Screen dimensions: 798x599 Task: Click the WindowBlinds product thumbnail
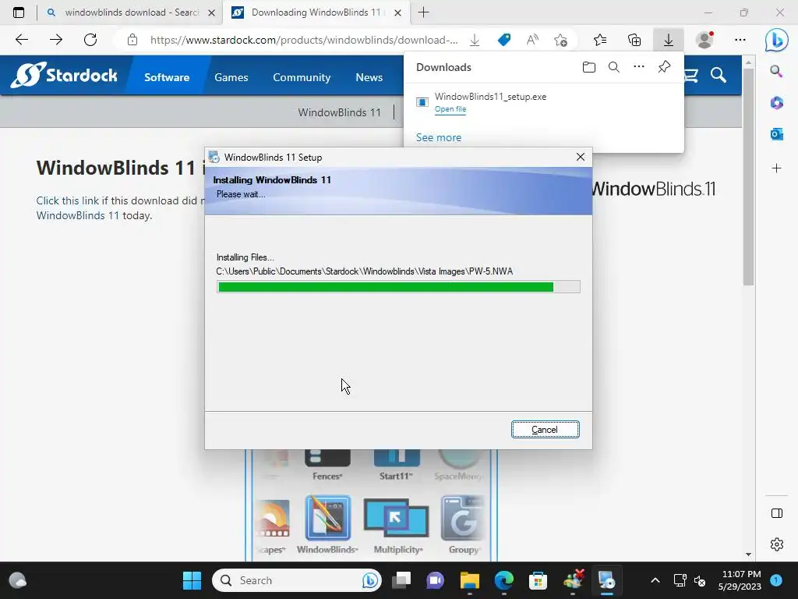pos(327,525)
